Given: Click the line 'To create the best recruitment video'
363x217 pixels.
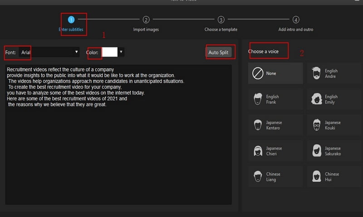Looking at the screenshot, I should pos(65,87).
